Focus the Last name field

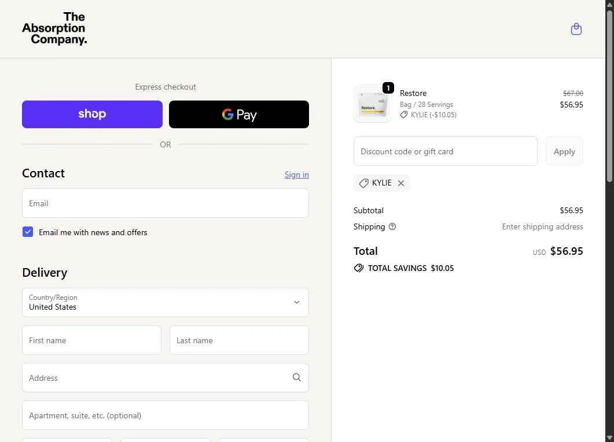pyautogui.click(x=239, y=340)
